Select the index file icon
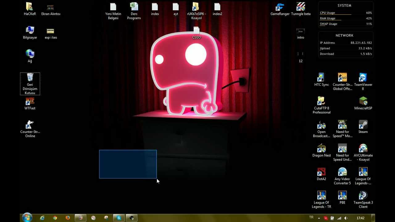Image resolution: width=395 pixels, height=222 pixels. coord(155,9)
